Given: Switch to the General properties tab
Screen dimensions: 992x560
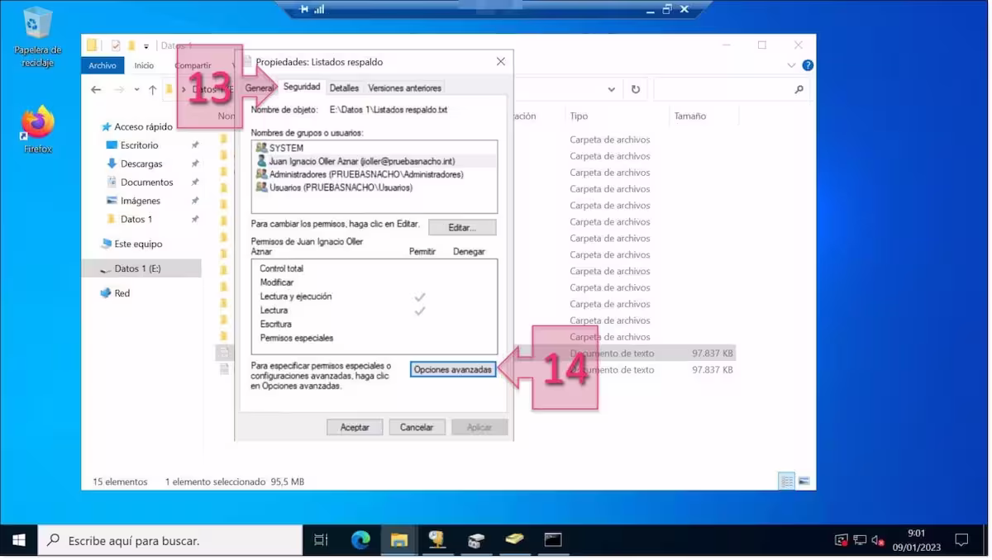Looking at the screenshot, I should [260, 88].
